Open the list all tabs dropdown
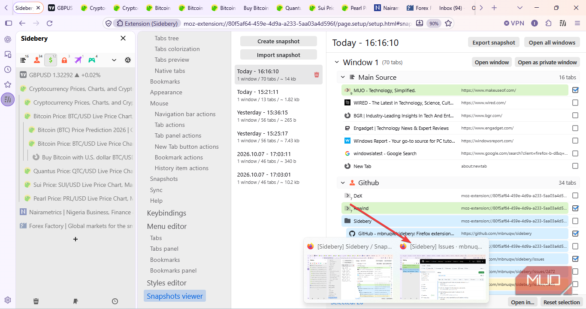The width and height of the screenshot is (586, 309). [x=520, y=8]
